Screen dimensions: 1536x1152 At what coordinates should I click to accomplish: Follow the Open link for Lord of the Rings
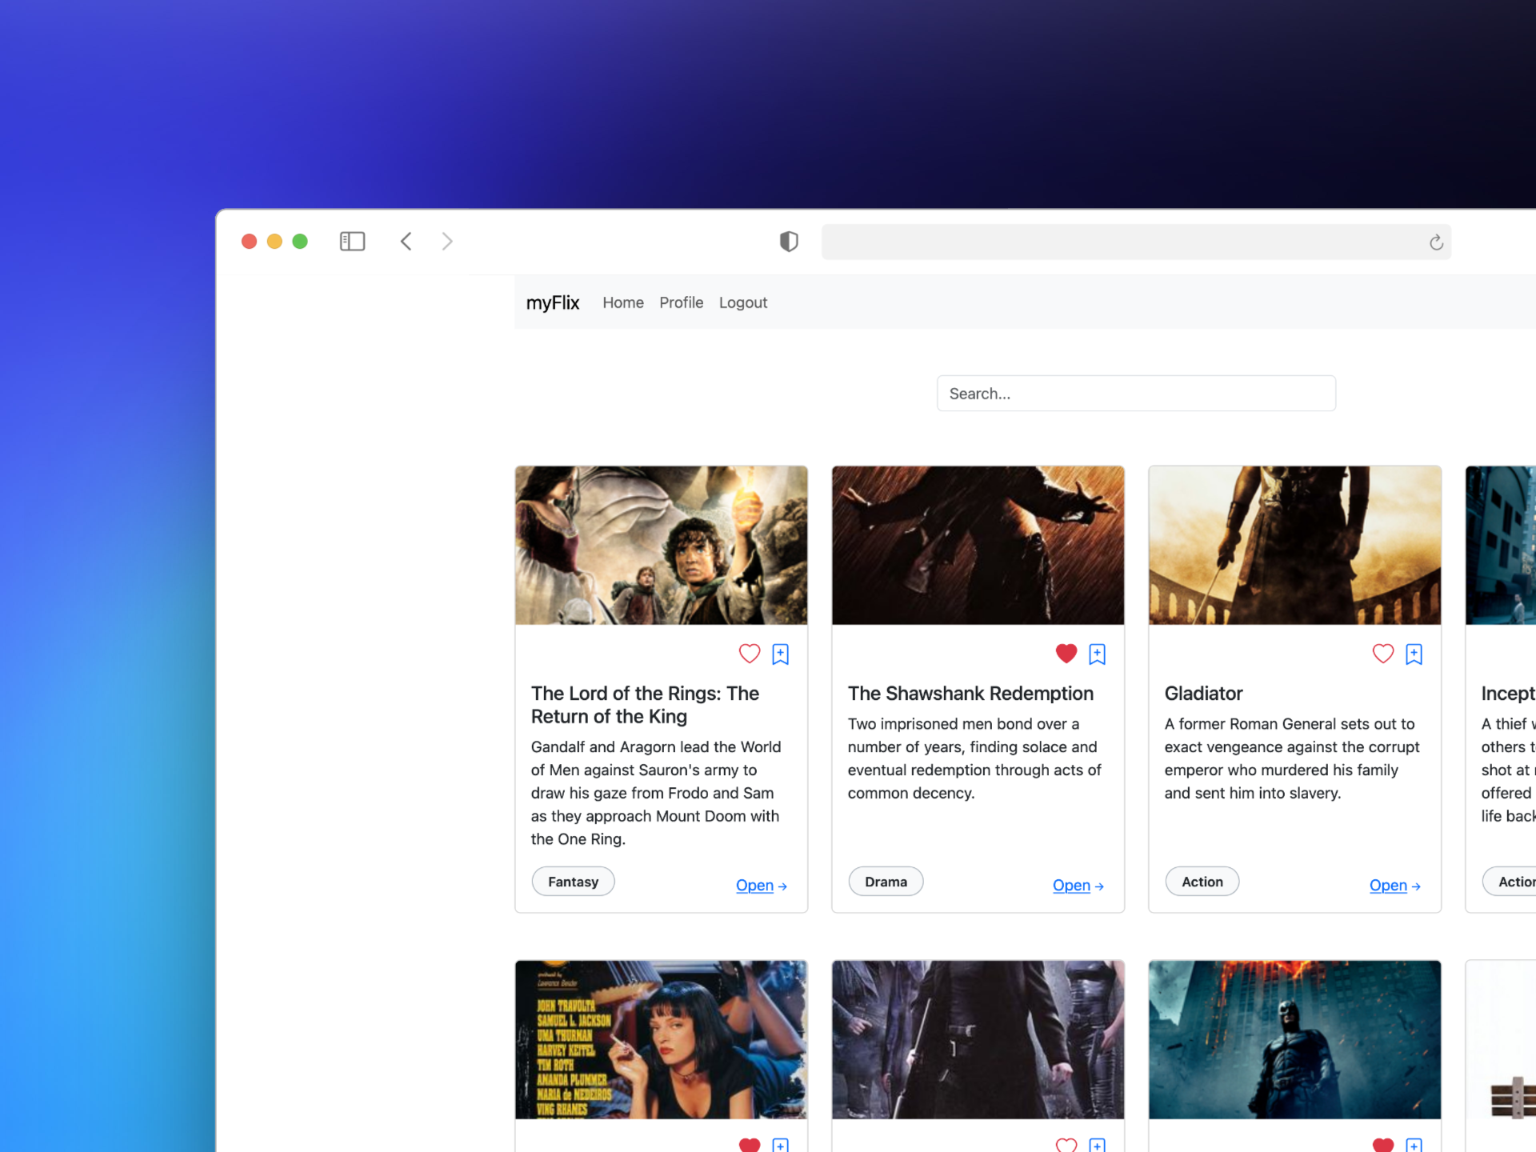761,886
